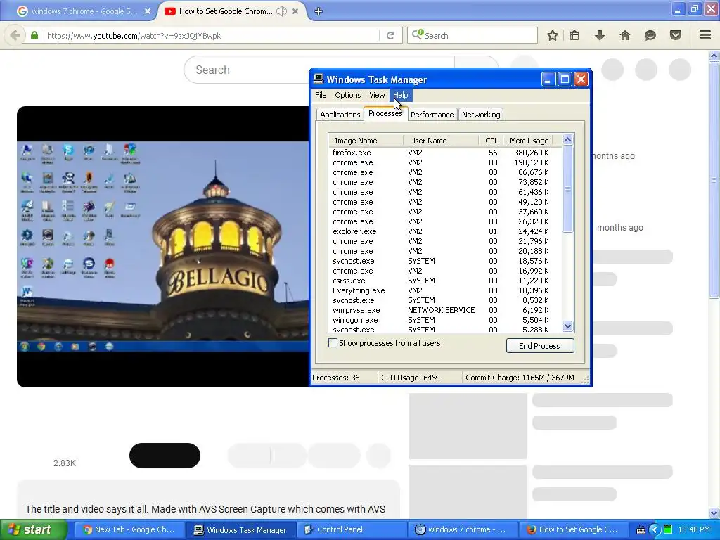Screen dimensions: 720x540
Task: Click CPU Usage: 64% status text
Action: click(410, 378)
